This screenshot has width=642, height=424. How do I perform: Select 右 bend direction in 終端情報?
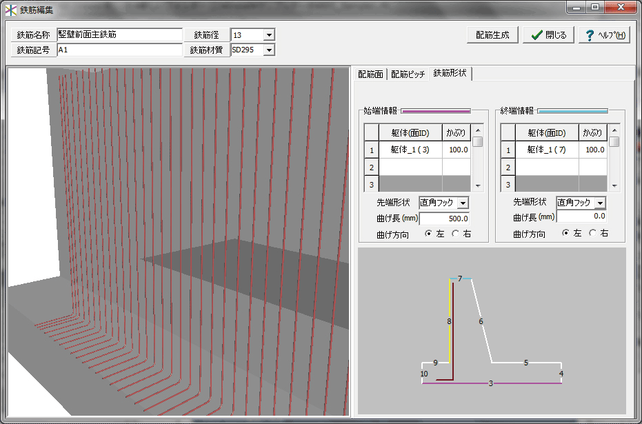pyautogui.click(x=592, y=234)
